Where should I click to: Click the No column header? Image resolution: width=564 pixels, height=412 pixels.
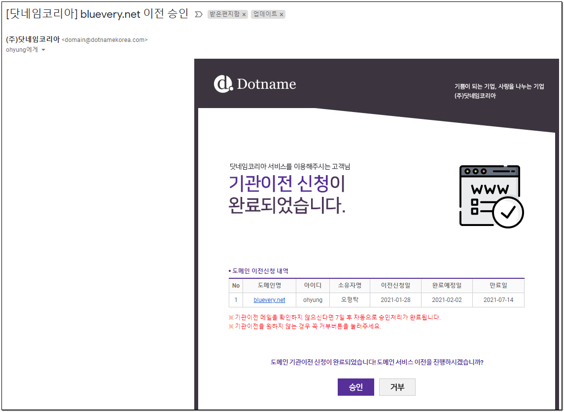[x=236, y=286]
